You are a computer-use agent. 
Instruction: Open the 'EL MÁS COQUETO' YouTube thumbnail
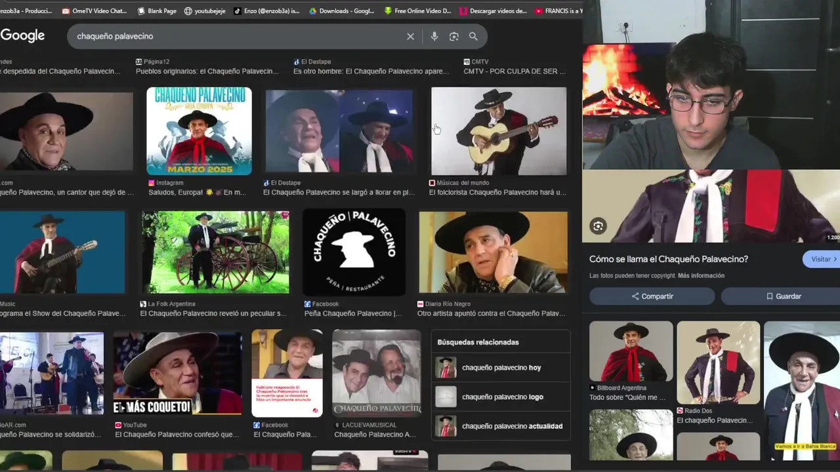[177, 373]
